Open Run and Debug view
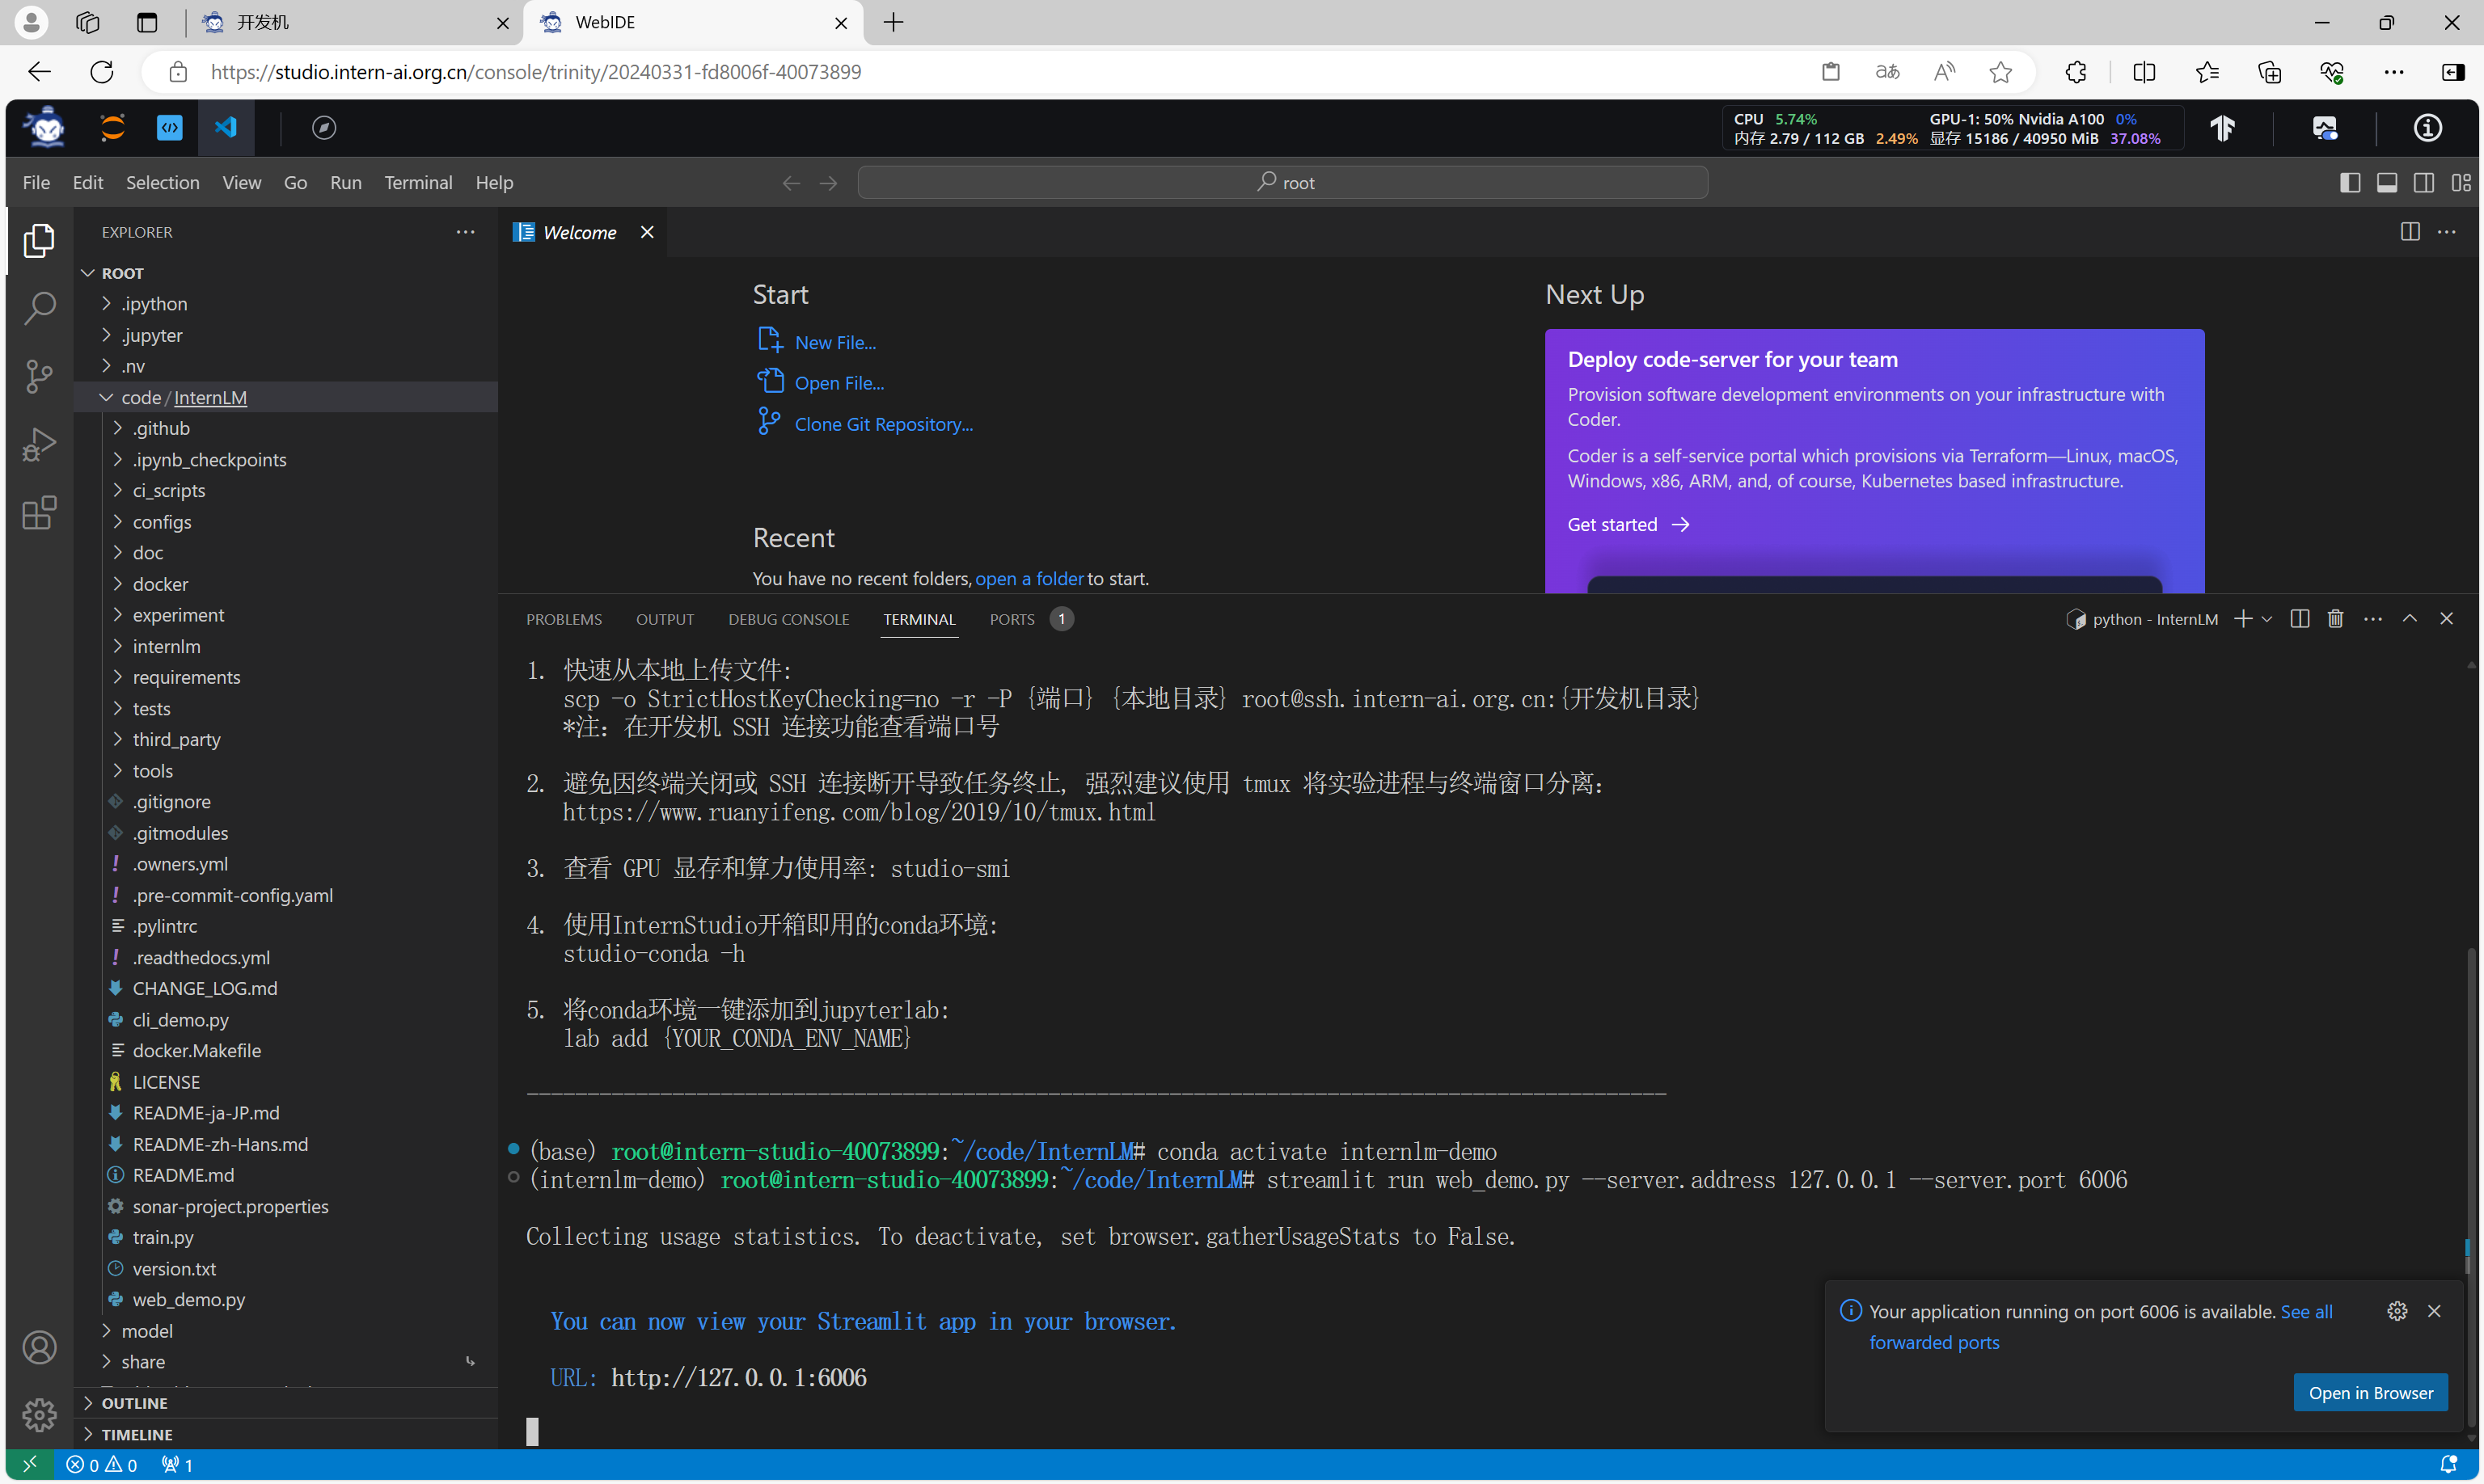2484x1484 pixels. click(x=39, y=444)
